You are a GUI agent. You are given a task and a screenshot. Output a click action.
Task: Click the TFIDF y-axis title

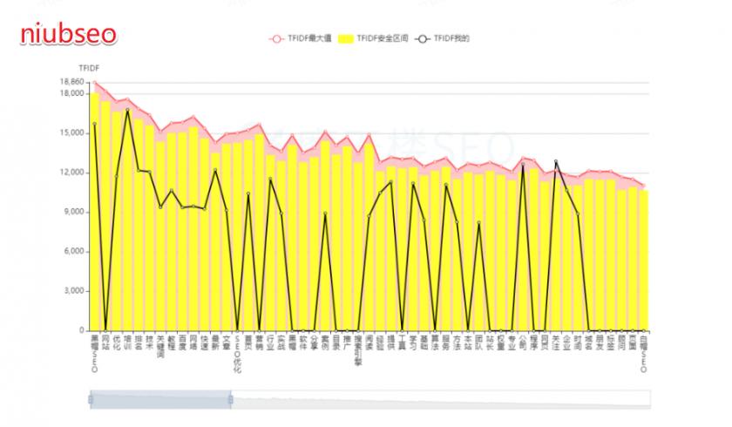click(x=88, y=67)
